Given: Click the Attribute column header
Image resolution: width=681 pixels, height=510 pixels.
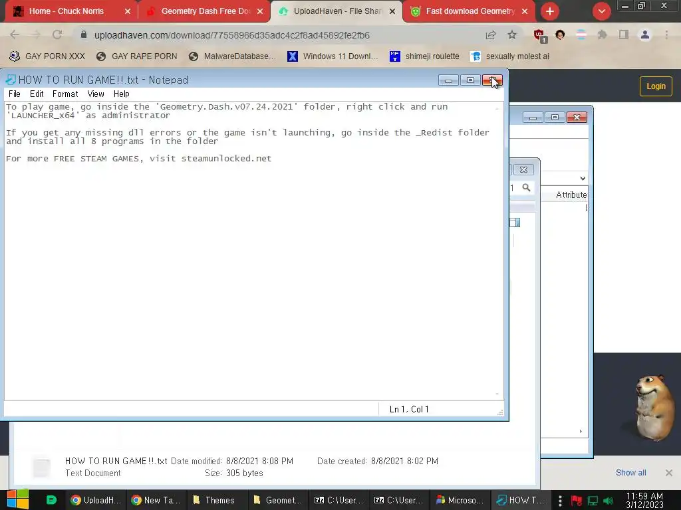Looking at the screenshot, I should pyautogui.click(x=571, y=195).
